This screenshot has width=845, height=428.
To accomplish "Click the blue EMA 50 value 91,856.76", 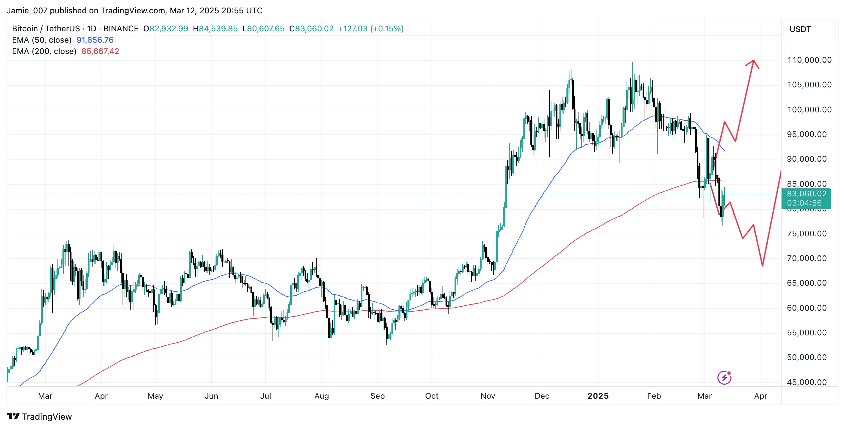I will pos(95,40).
